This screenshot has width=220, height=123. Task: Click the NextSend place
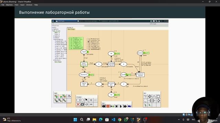84,74
